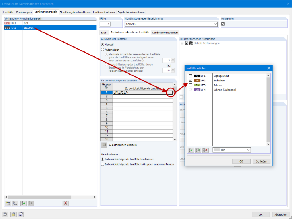Click the purple Qa badge of LF4
This screenshot has width=292, height=219.
(x=197, y=90)
